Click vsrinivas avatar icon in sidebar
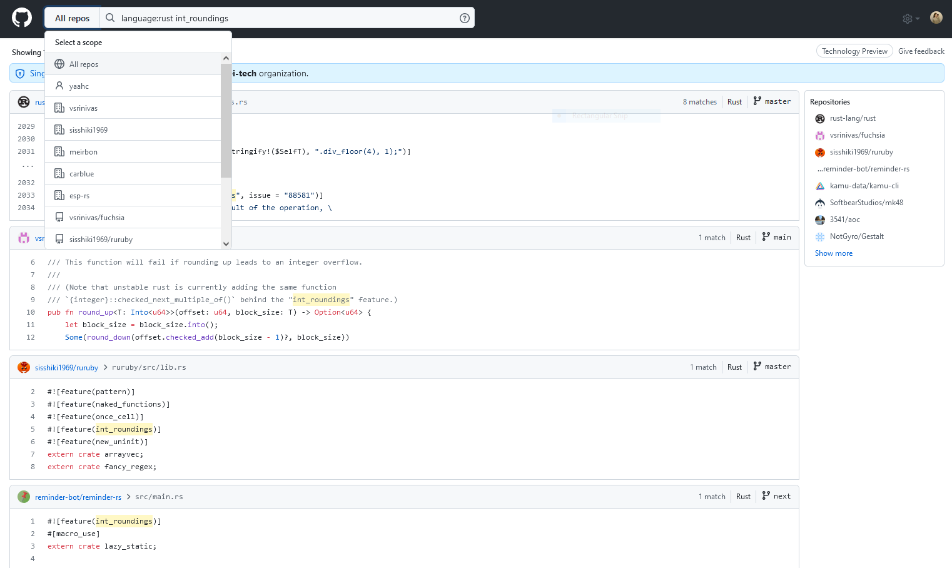This screenshot has width=952, height=568. pyautogui.click(x=820, y=136)
